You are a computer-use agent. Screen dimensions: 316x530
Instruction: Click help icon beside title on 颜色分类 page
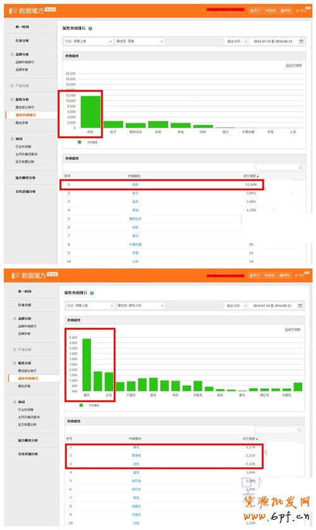click(x=92, y=293)
